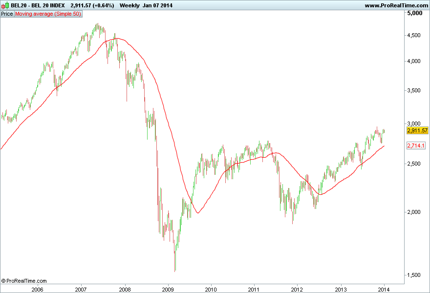Image resolution: width=430 pixels, height=293 pixels.
Task: Click the 2,911.57 (+0.64%) quote text
Action: tap(92, 5)
